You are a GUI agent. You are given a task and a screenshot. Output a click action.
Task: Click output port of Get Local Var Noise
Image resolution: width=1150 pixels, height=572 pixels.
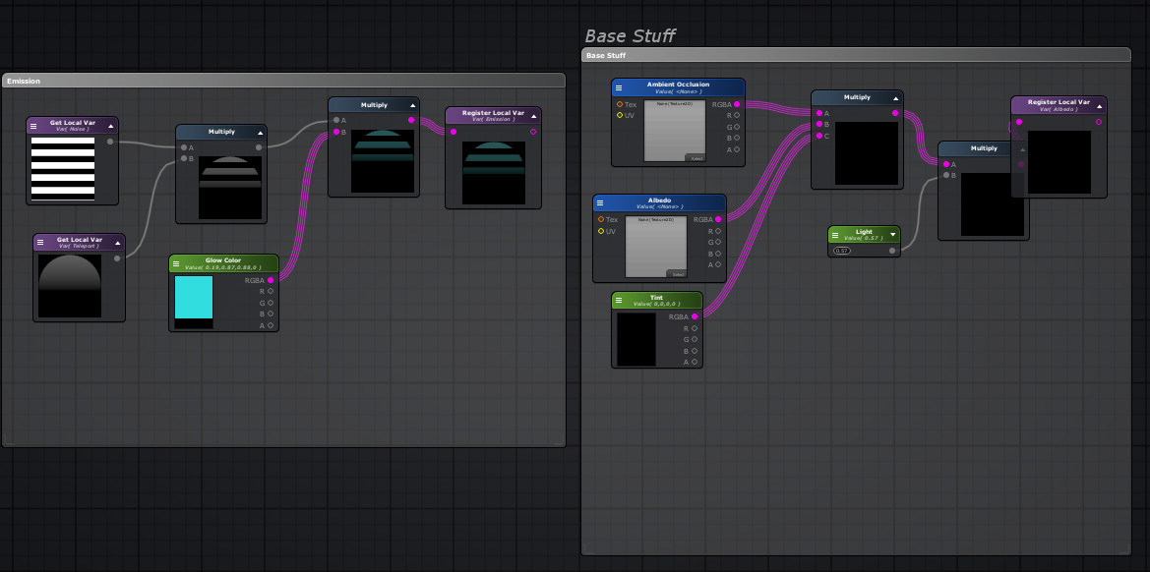110,142
